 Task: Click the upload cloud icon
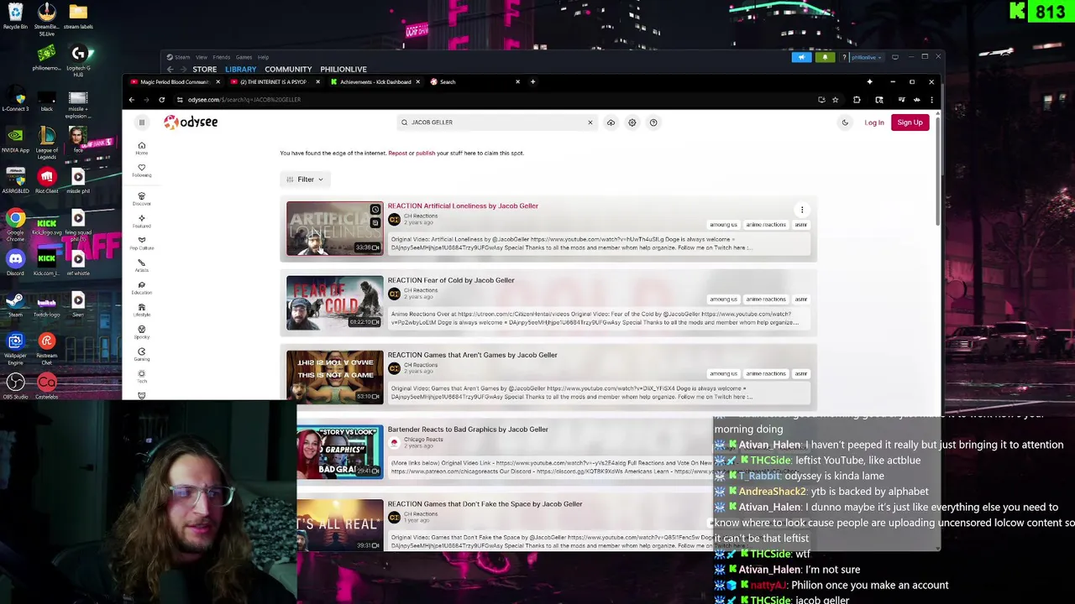point(611,122)
